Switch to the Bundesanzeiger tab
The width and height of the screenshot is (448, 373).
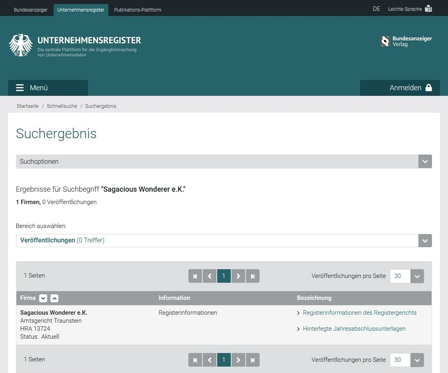coord(30,10)
